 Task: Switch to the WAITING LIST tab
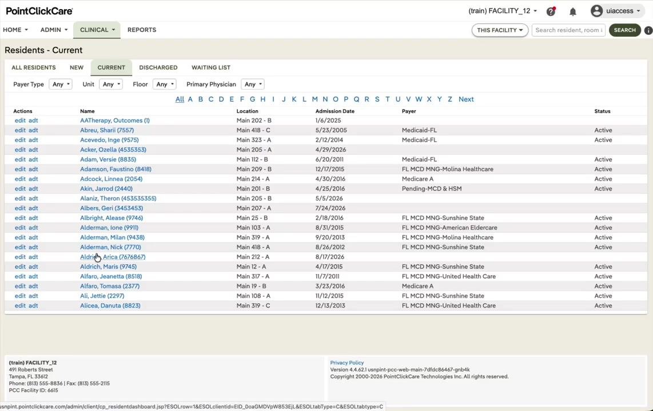[211, 67]
